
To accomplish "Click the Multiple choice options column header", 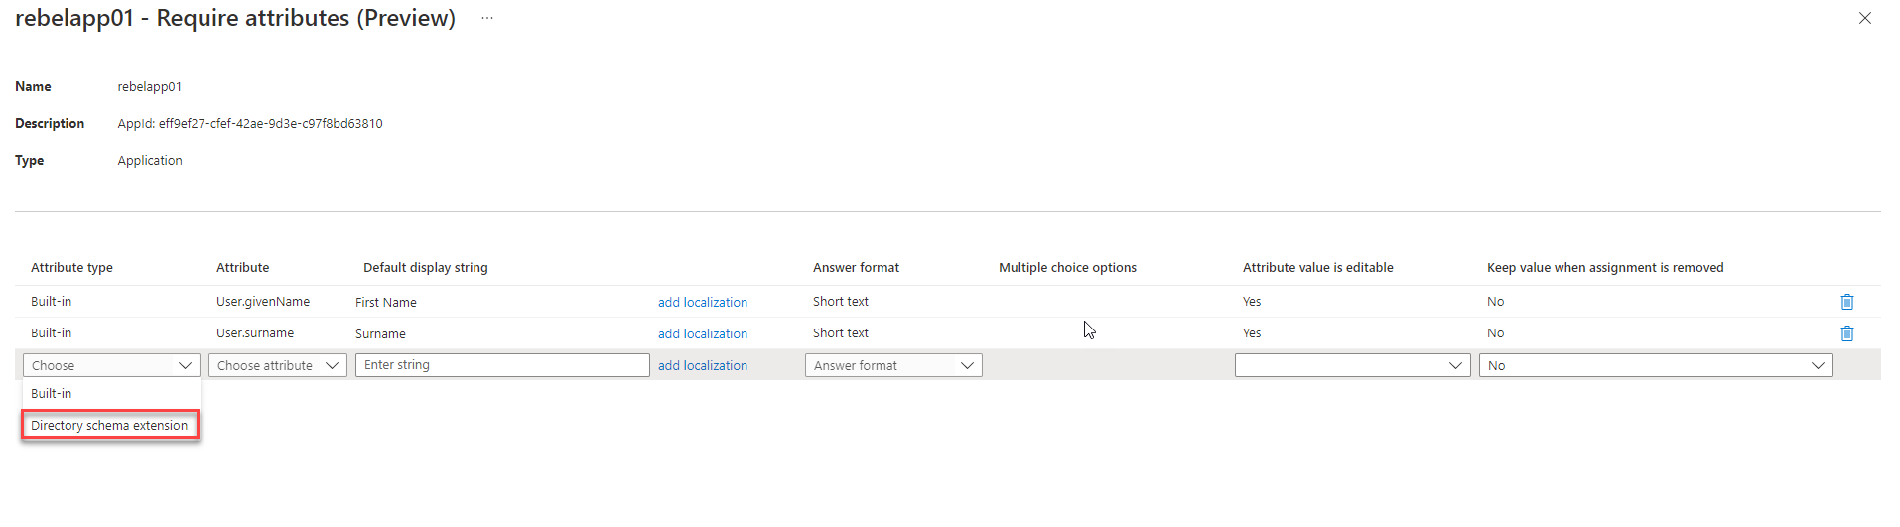I will tap(1067, 268).
